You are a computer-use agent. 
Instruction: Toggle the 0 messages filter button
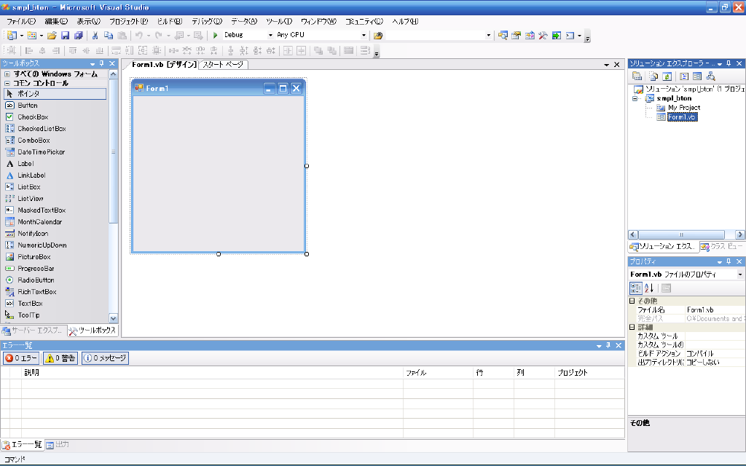click(x=105, y=358)
